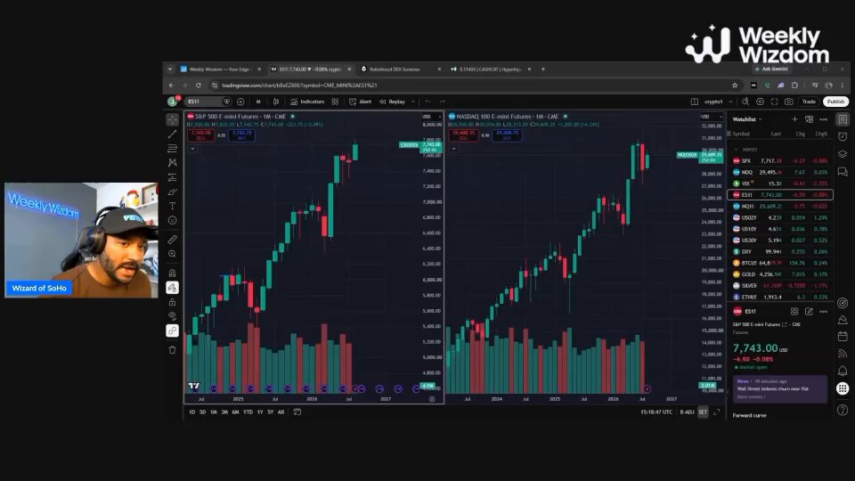855x481 pixels.
Task: Open the Watchlist name dropdown
Action: coord(747,118)
